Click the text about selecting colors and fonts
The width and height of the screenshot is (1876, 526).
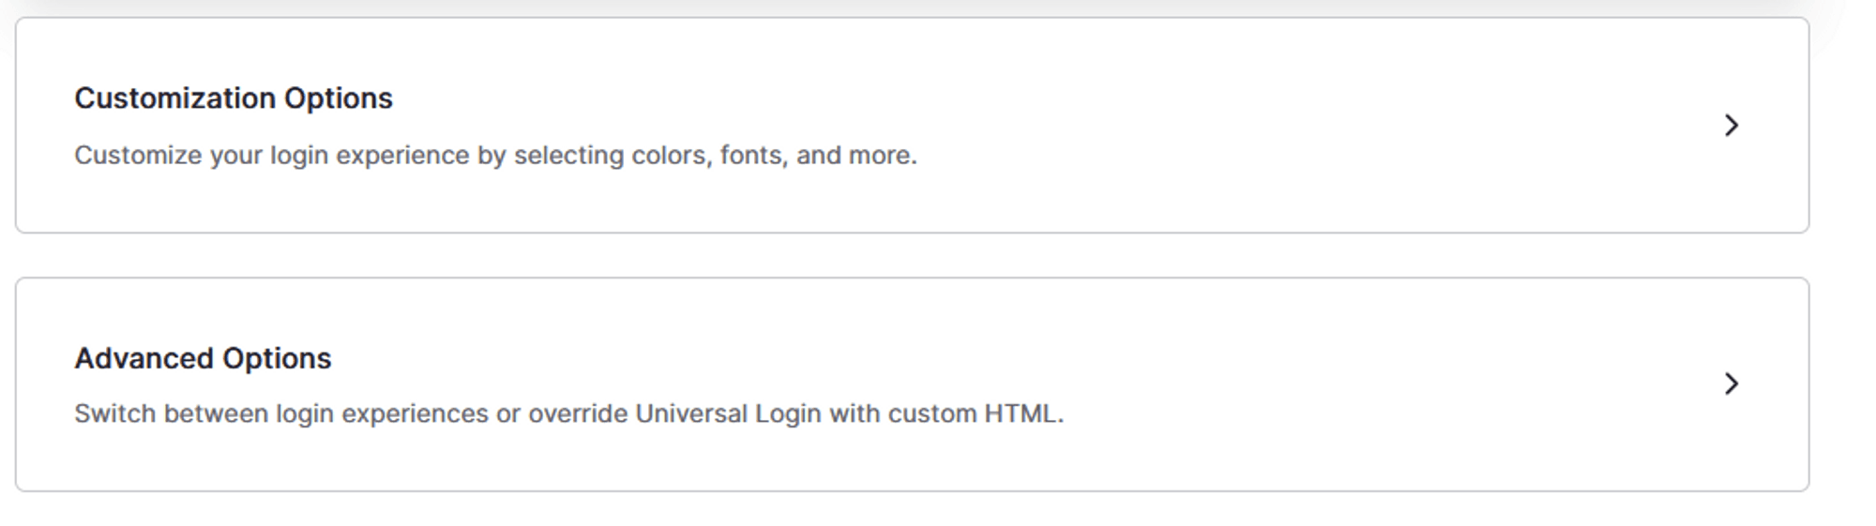(495, 155)
